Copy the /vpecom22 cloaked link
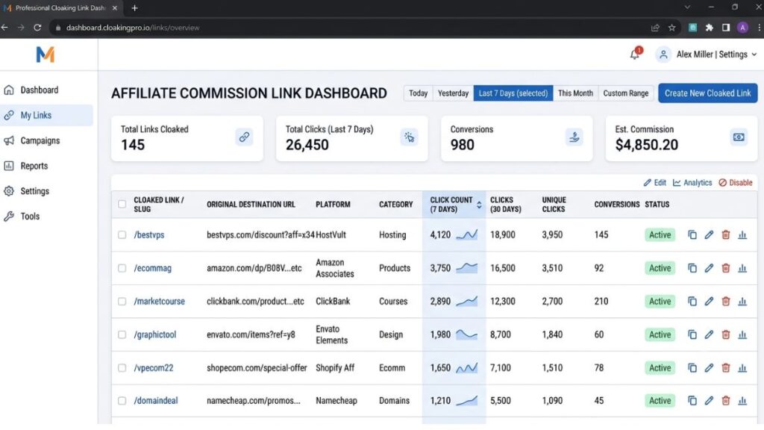This screenshot has height=430, width=764. coord(692,368)
